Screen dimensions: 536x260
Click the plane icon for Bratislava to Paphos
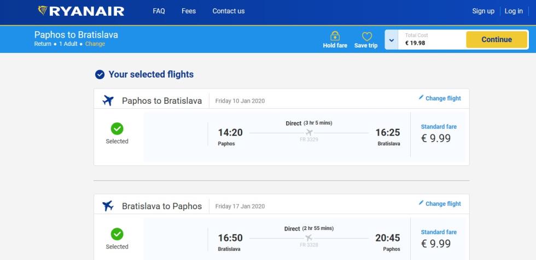click(108, 206)
